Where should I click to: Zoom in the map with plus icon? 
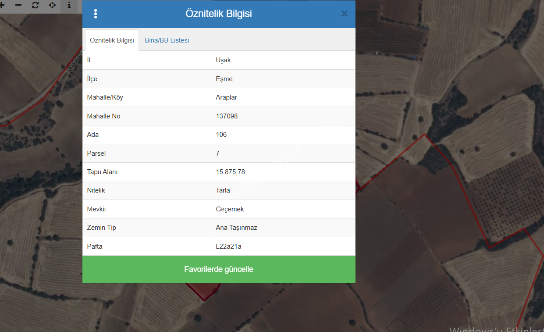[2, 5]
